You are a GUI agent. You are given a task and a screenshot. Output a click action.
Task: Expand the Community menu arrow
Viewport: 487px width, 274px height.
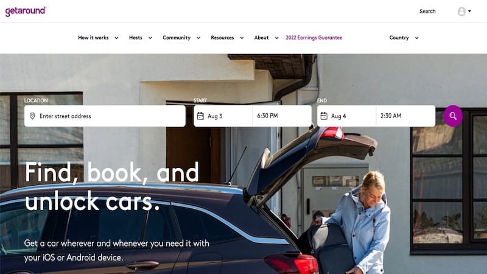pos(198,38)
